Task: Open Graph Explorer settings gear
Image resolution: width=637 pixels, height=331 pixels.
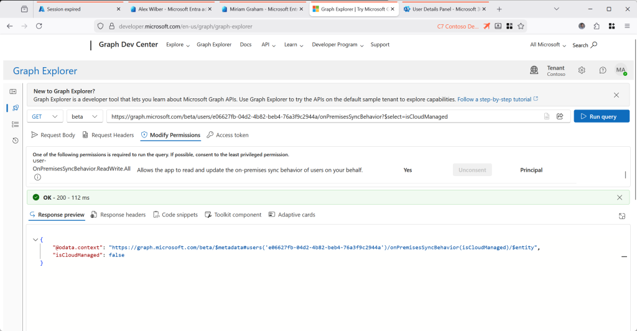Action: coord(582,70)
